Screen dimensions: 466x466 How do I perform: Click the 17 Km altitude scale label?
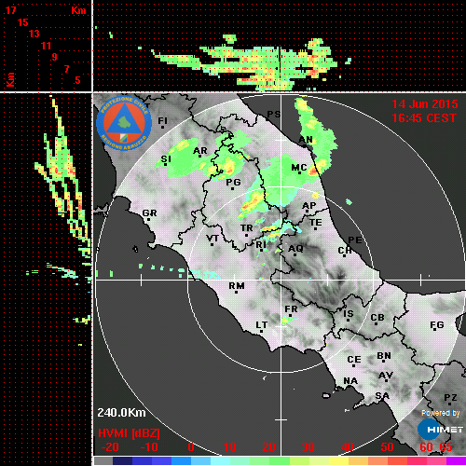pos(10,10)
